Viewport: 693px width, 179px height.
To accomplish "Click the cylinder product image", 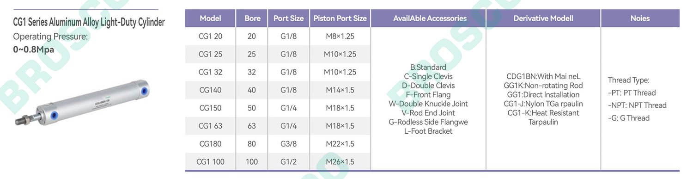I will pos(83,103).
